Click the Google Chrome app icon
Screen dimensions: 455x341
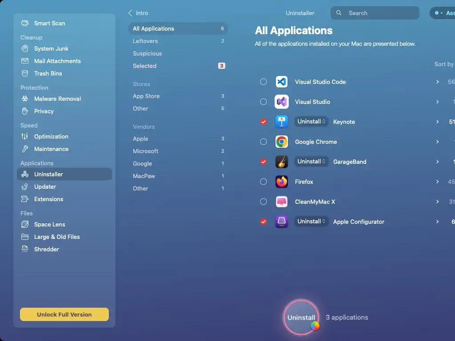[281, 142]
